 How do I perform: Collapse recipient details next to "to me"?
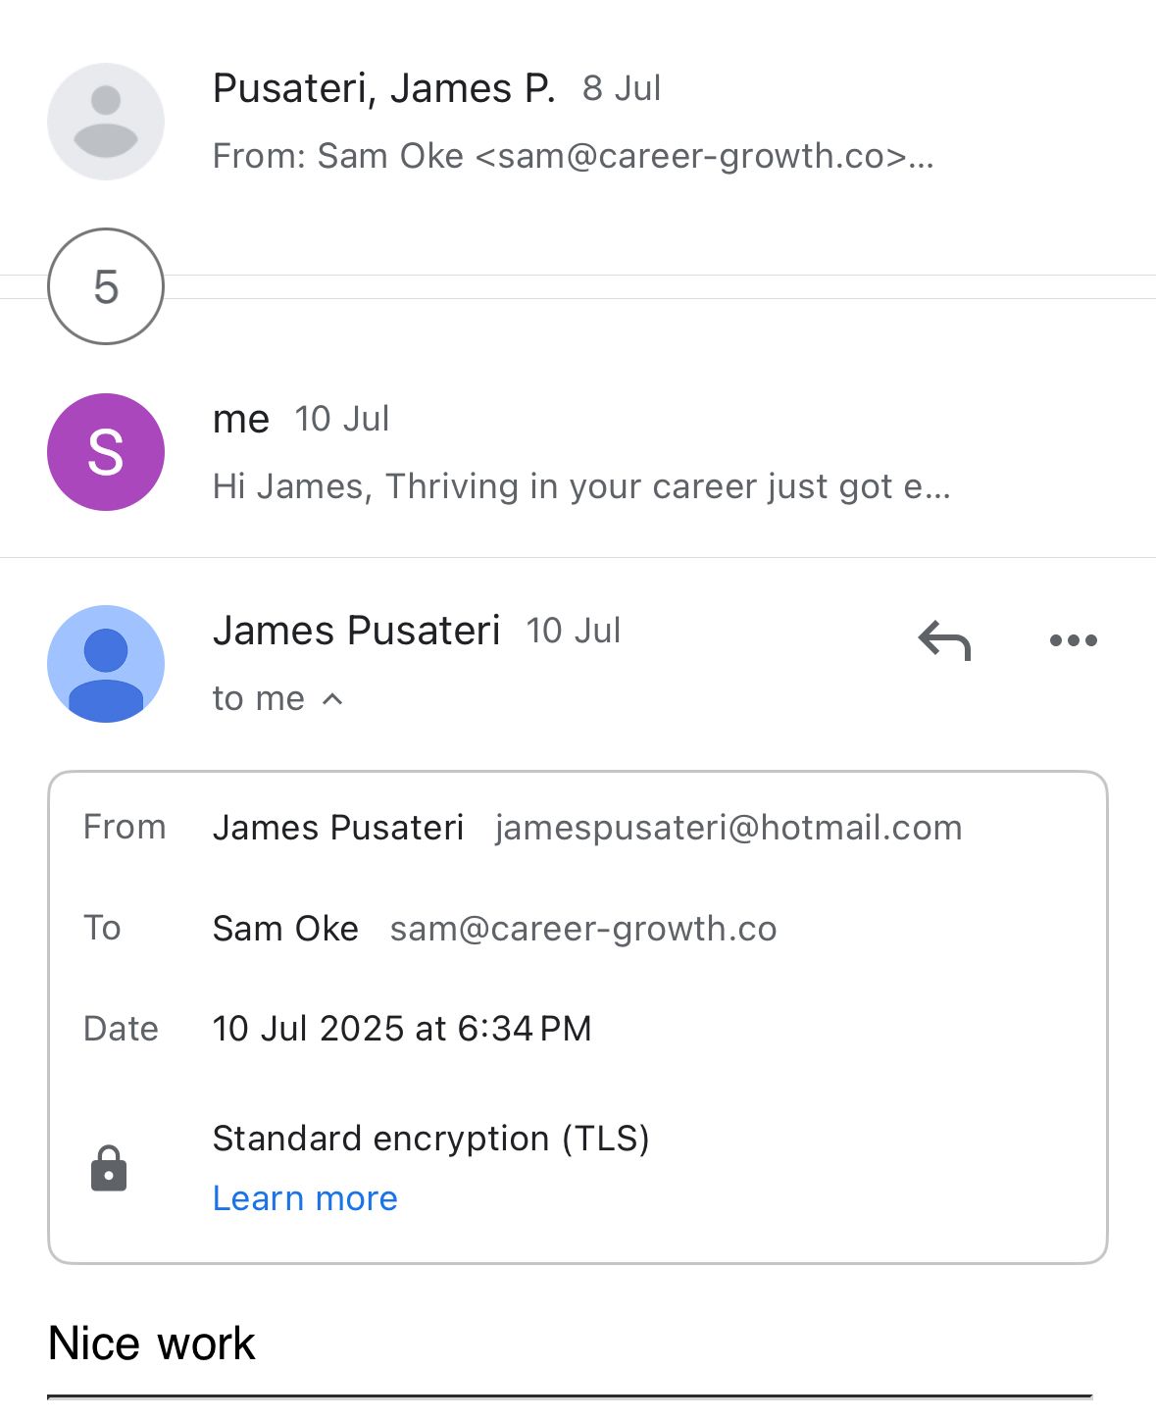332,699
